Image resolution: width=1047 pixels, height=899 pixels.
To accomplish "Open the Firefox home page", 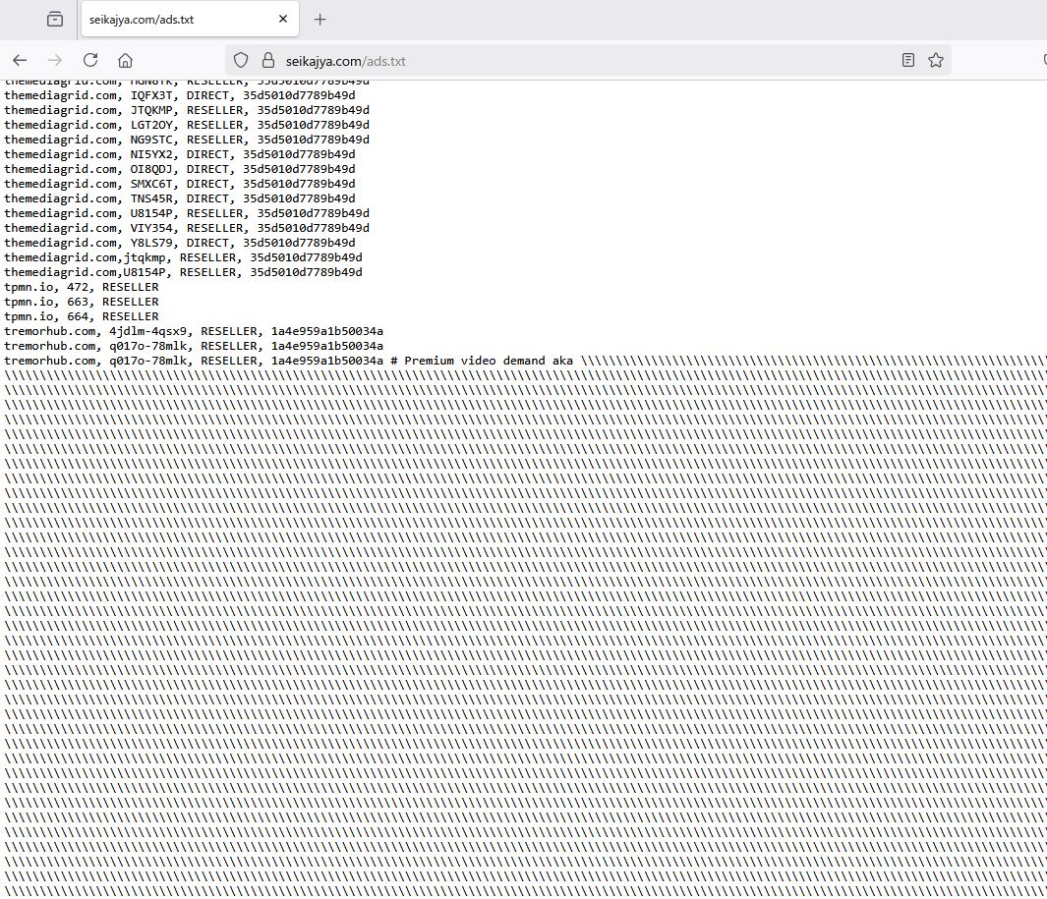I will [125, 61].
